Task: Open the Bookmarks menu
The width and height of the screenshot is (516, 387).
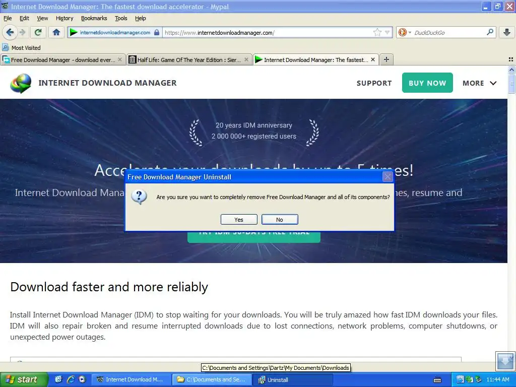Action: coord(94,19)
